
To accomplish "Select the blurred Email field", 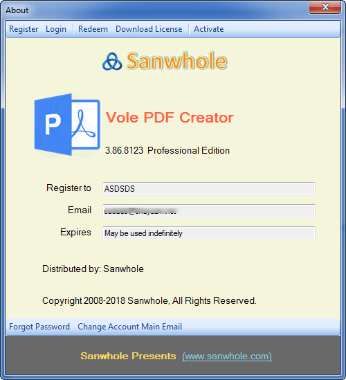I will (x=209, y=211).
